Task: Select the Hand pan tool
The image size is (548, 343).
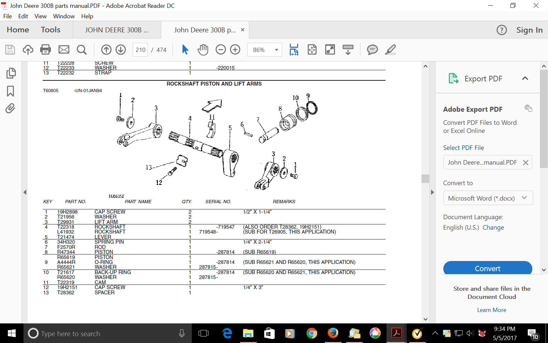Action: click(203, 50)
